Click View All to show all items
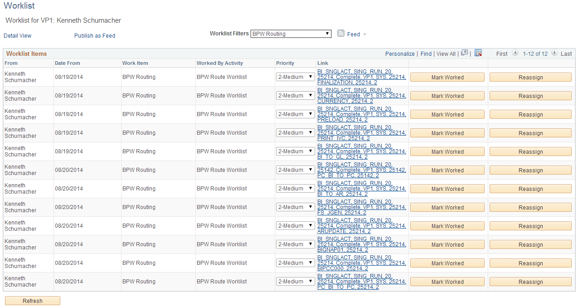 tap(446, 54)
